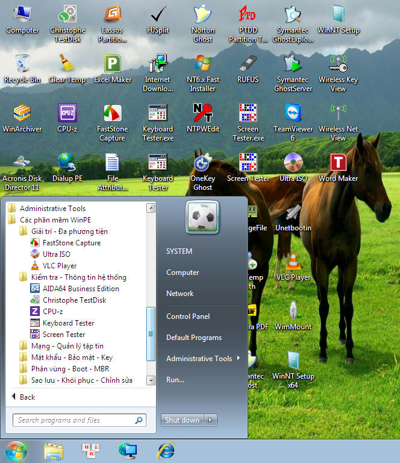This screenshot has height=463, width=400.
Task: Go Back to main Start menu
Action: coord(23,397)
